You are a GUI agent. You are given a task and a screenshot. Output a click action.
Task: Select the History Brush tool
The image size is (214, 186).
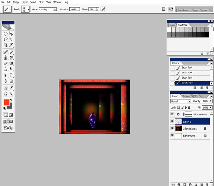[11, 58]
